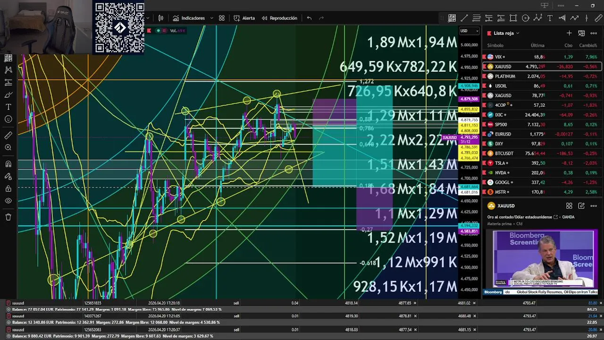Select TSLA in the watchlist
This screenshot has width=604, height=340.
[542, 163]
